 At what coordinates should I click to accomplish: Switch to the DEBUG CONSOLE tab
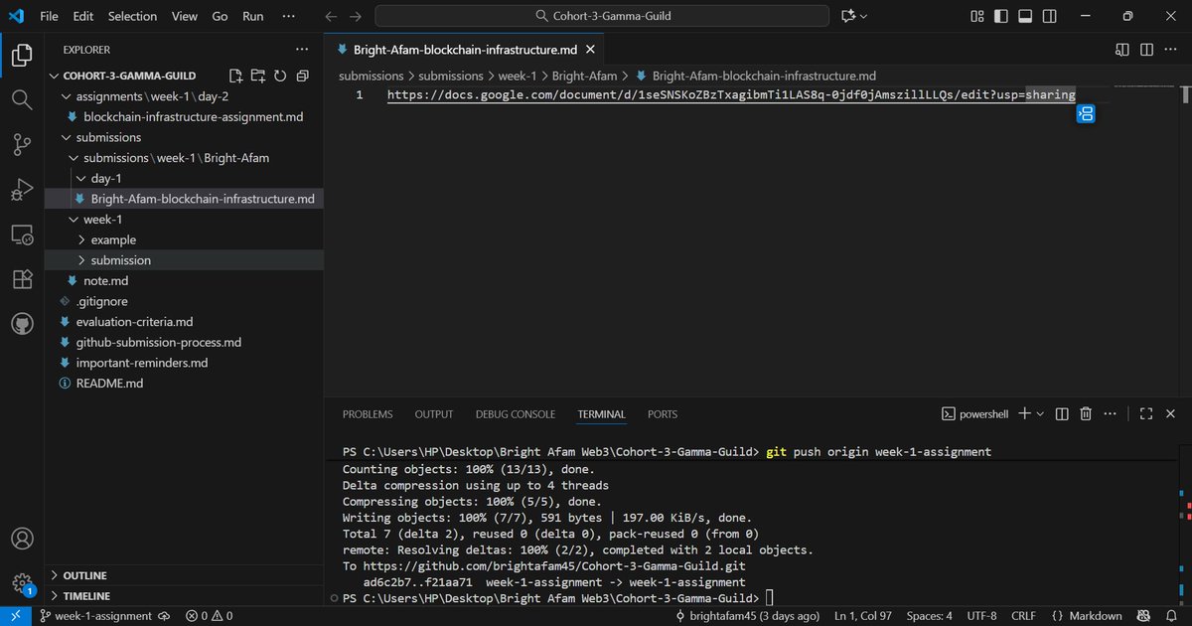click(516, 414)
